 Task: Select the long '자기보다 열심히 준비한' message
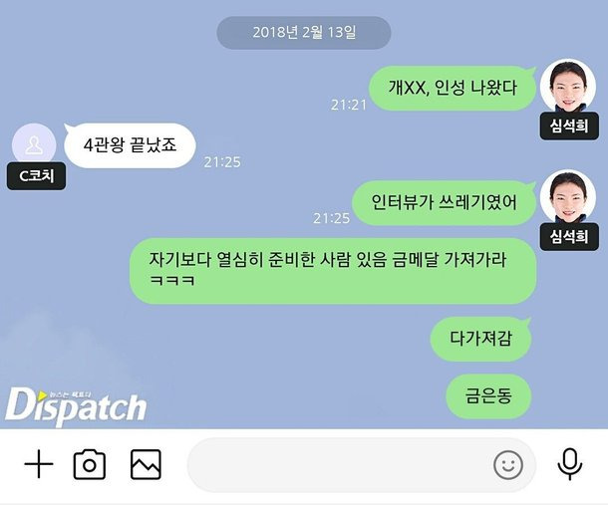(x=333, y=271)
